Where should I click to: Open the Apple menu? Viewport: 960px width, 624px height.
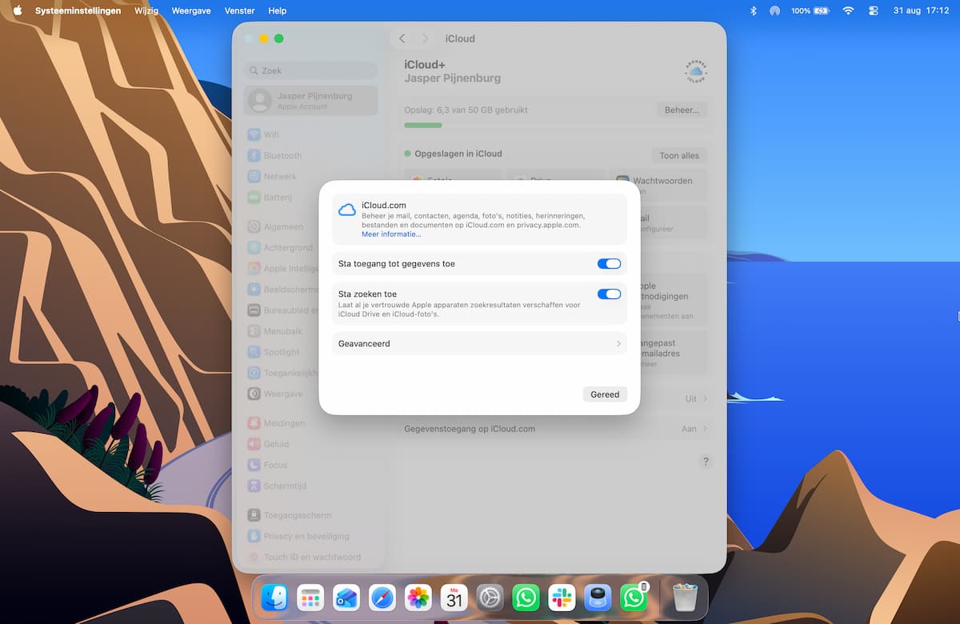pyautogui.click(x=17, y=11)
